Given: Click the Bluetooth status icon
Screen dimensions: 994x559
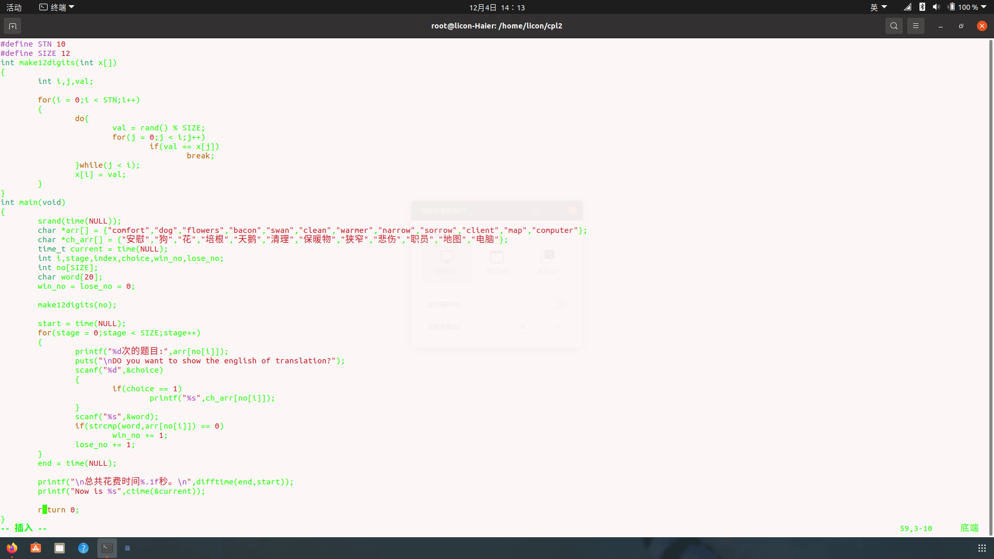Looking at the screenshot, I should point(922,7).
